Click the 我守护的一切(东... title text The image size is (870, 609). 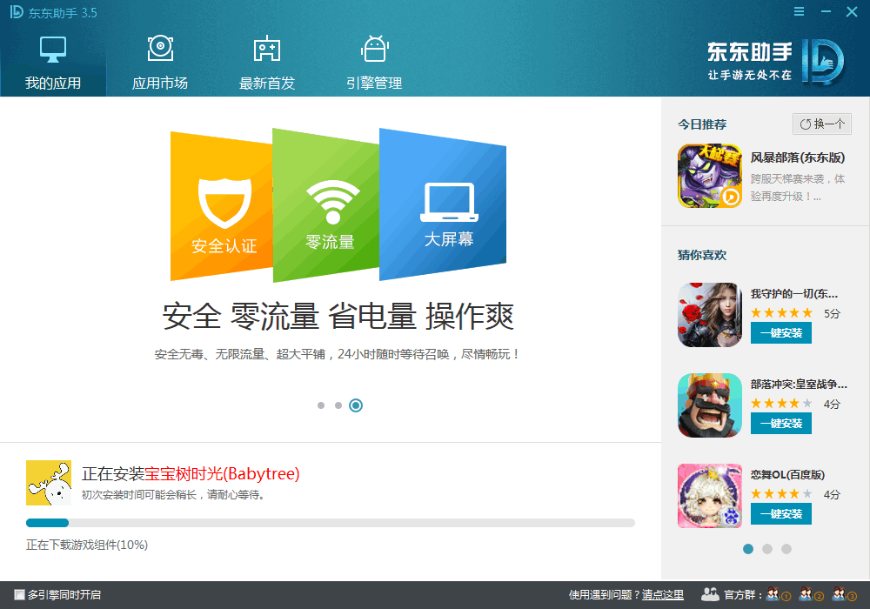(794, 294)
